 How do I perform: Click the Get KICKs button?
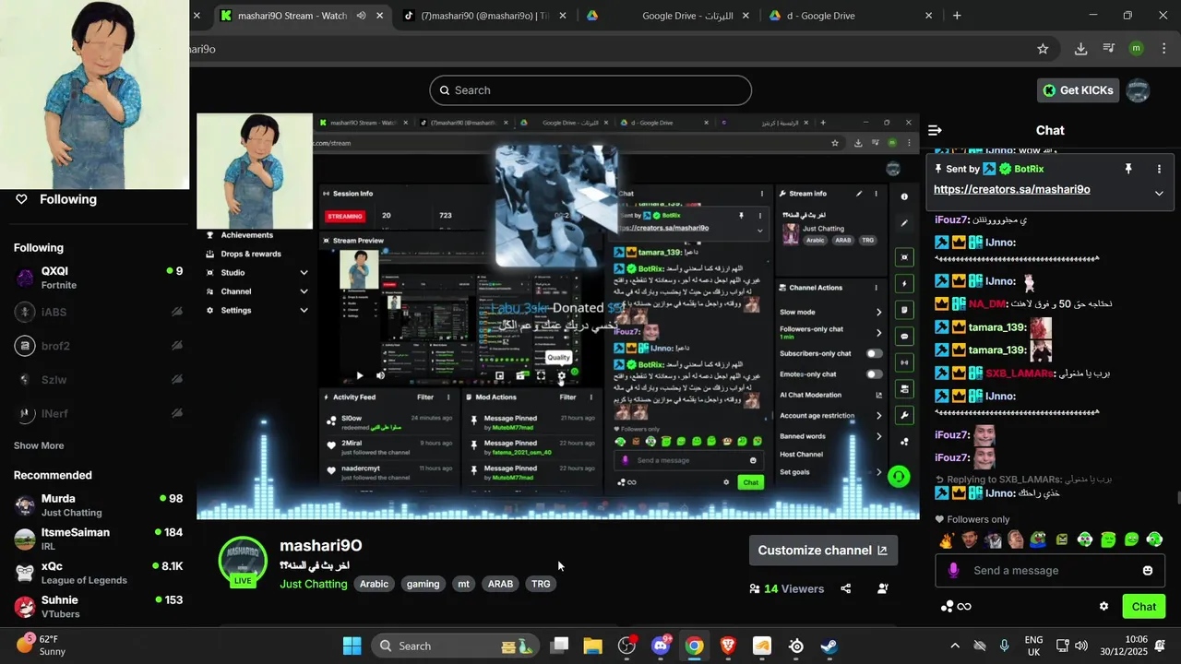point(1079,90)
